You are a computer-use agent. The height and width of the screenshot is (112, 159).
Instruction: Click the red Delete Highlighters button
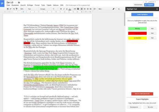(x=142, y=94)
